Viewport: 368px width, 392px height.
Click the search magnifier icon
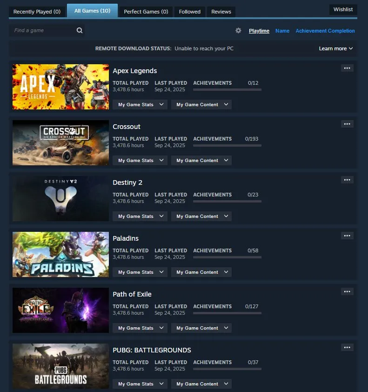[x=80, y=30]
